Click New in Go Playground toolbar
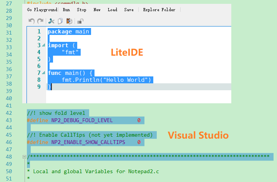 (97, 10)
